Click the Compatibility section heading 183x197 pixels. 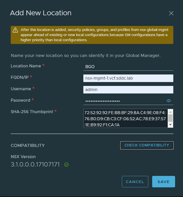pyautogui.click(x=28, y=145)
